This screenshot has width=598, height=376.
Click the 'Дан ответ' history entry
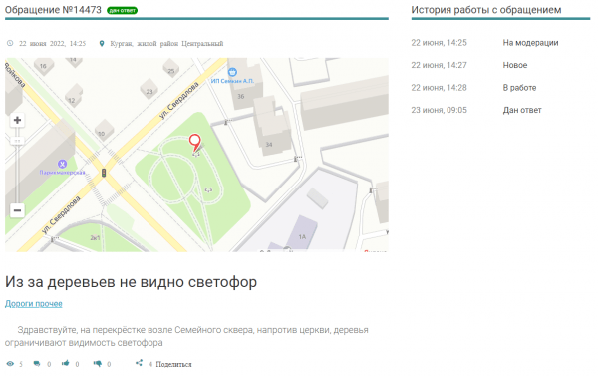tap(522, 110)
